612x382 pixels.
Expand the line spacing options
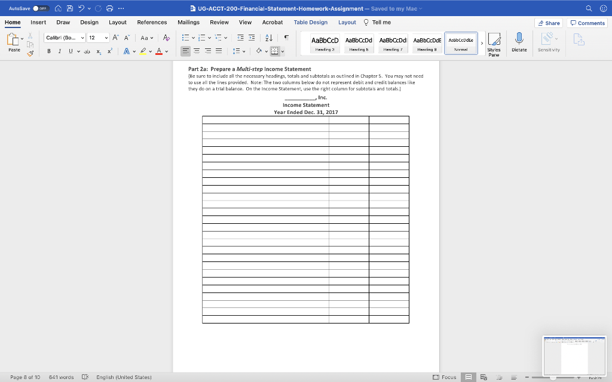(243, 51)
